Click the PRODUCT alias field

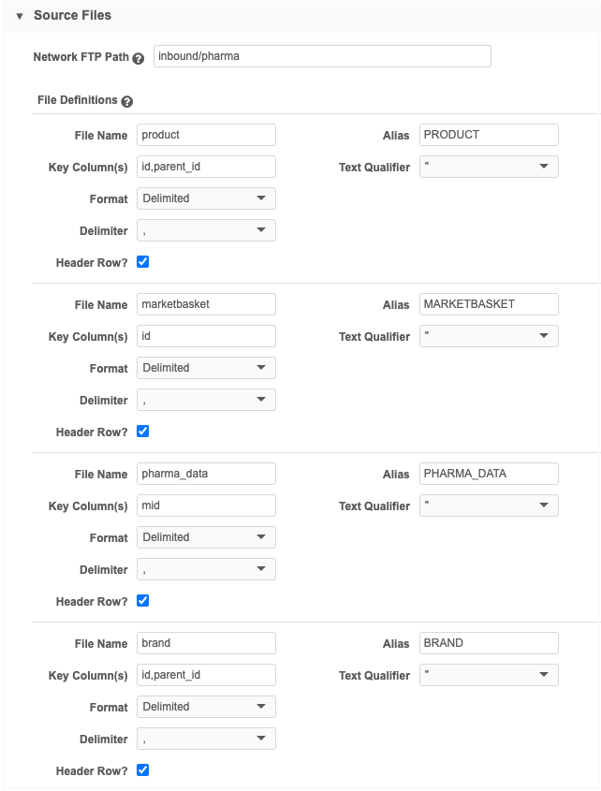click(x=489, y=135)
